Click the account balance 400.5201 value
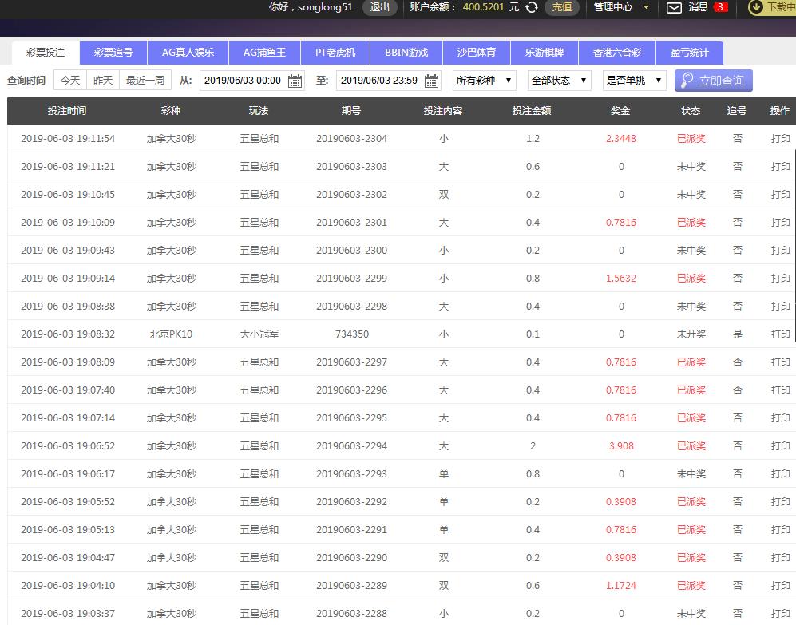The image size is (796, 625). [483, 7]
